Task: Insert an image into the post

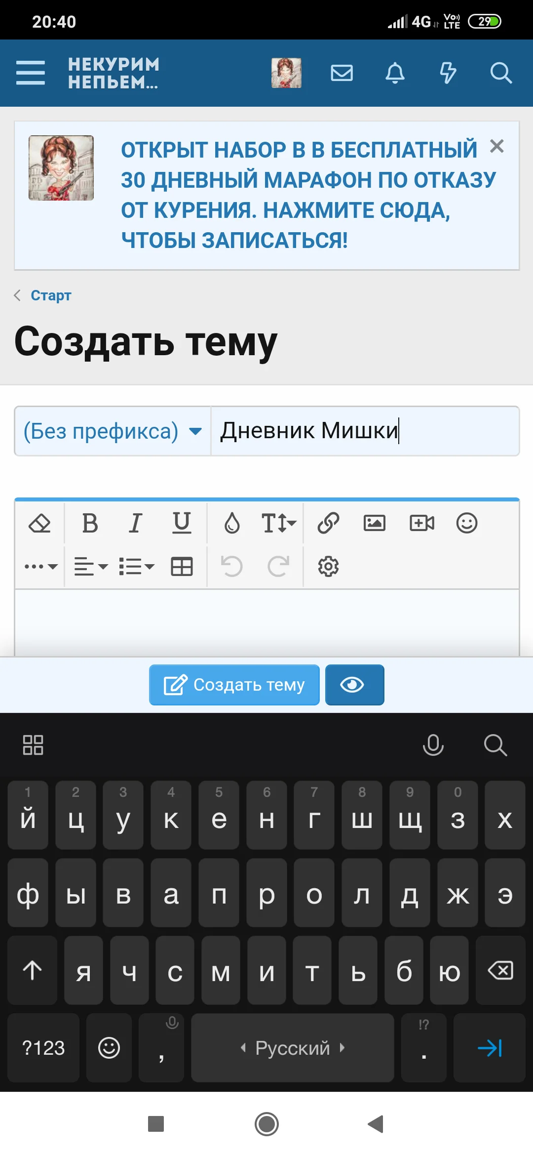Action: 375,523
